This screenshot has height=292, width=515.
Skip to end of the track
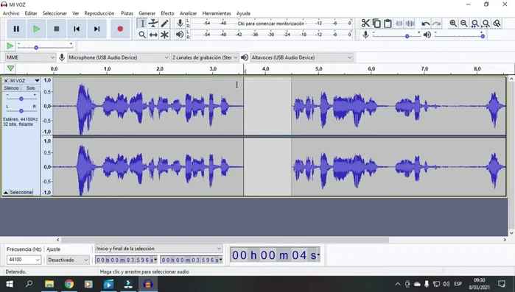click(97, 29)
